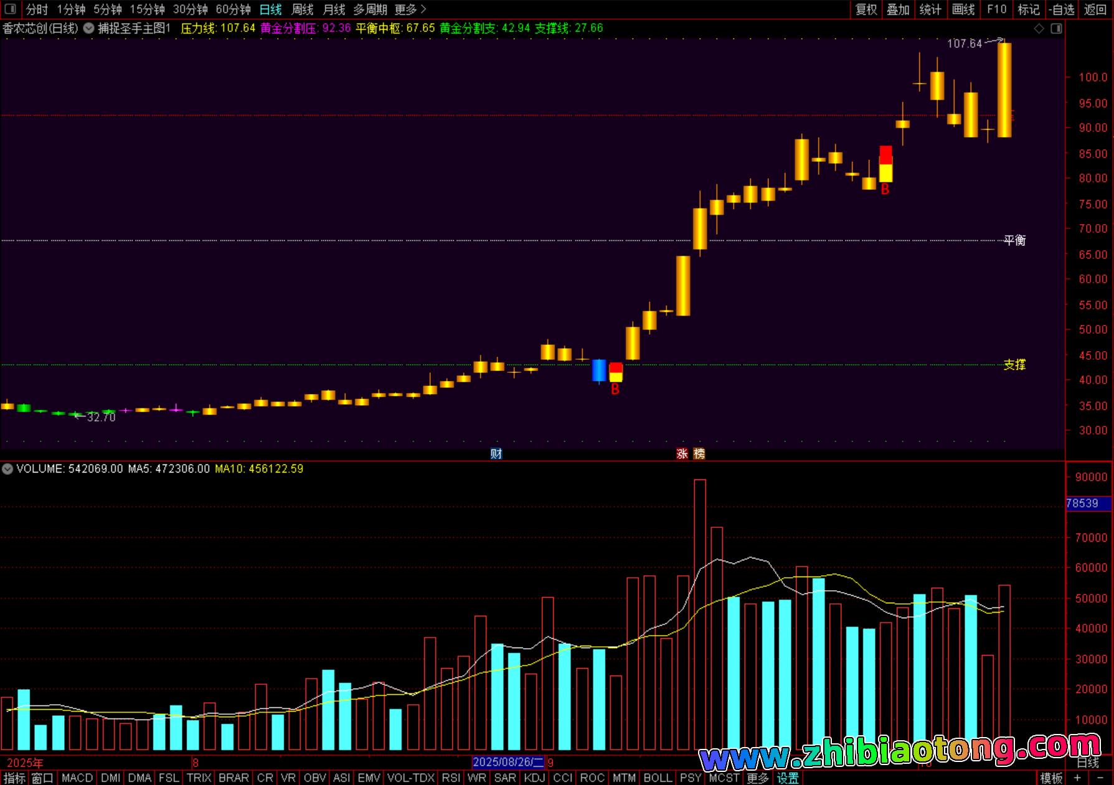Zoom out using the minus icon
The height and width of the screenshot is (785, 1114).
(x=1100, y=778)
